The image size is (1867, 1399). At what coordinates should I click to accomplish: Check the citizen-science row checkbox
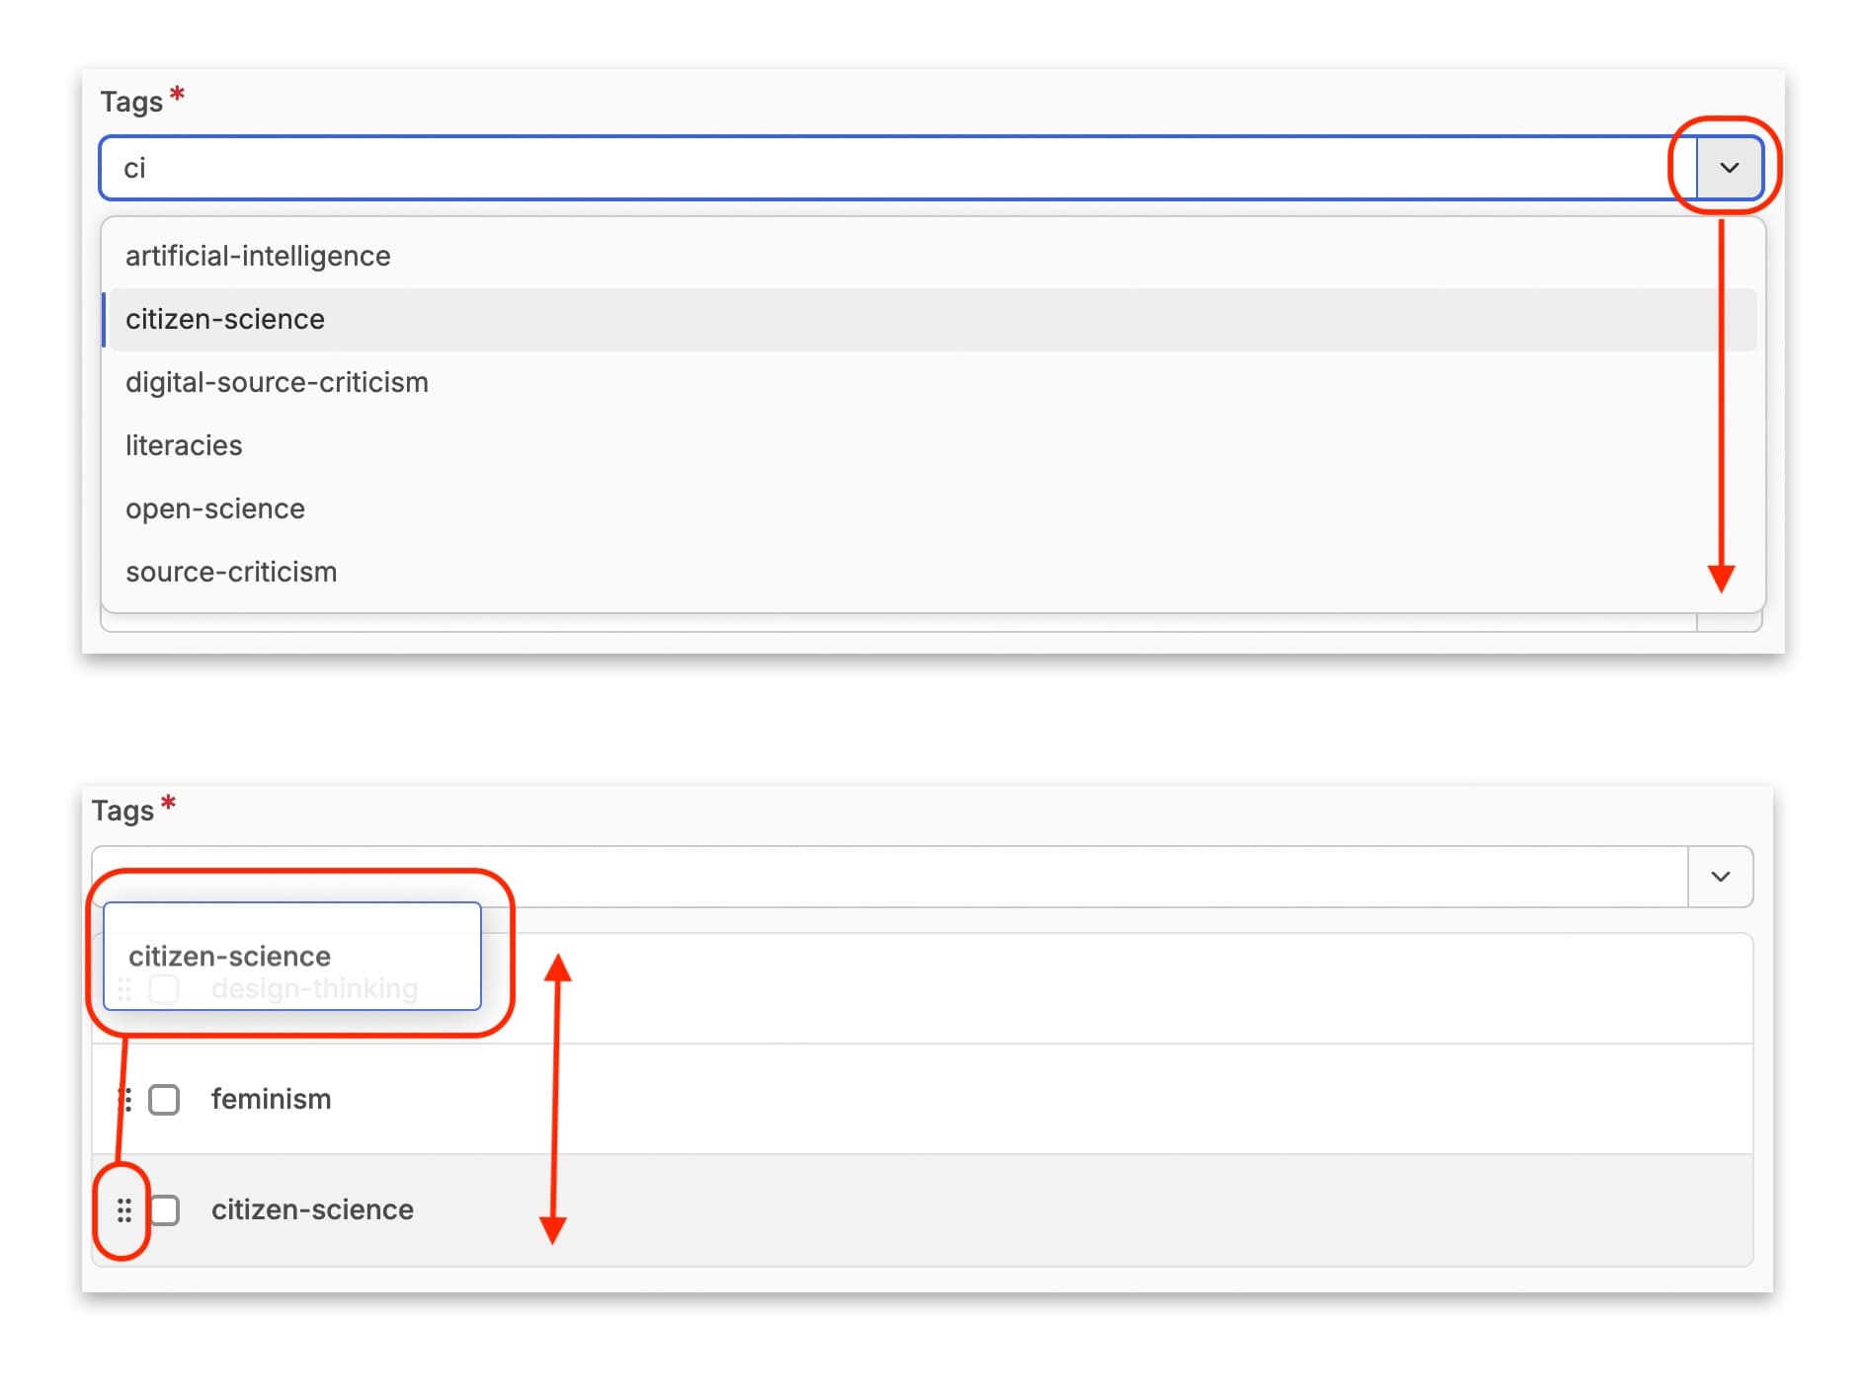point(166,1210)
